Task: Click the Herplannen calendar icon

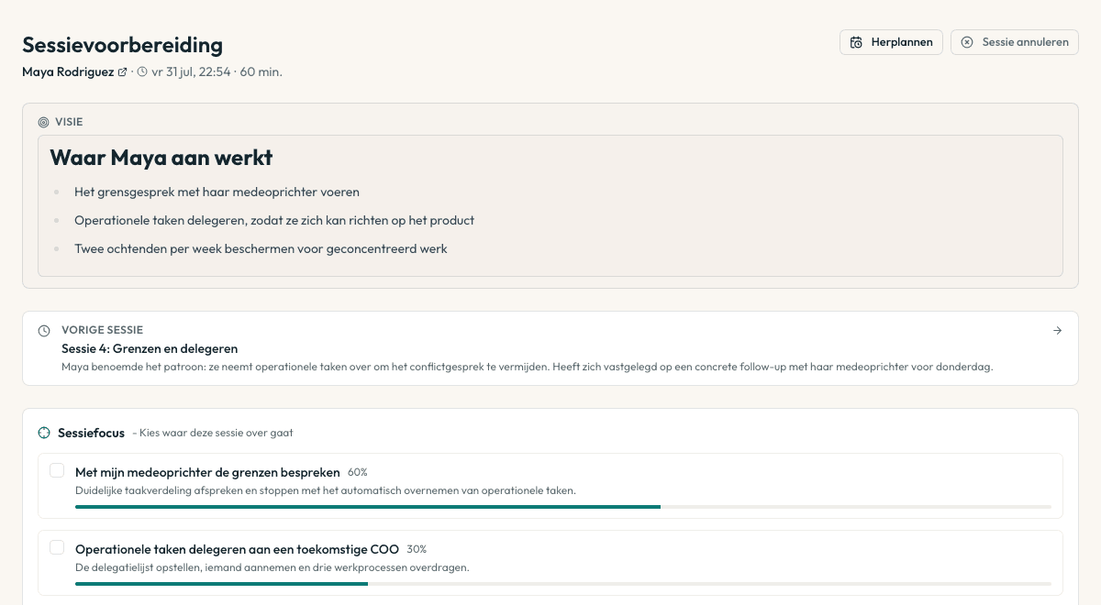Action: click(856, 42)
